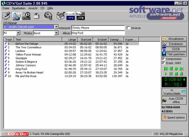Skip to the previous track
This screenshot has height=137, width=189.
[x=166, y=68]
